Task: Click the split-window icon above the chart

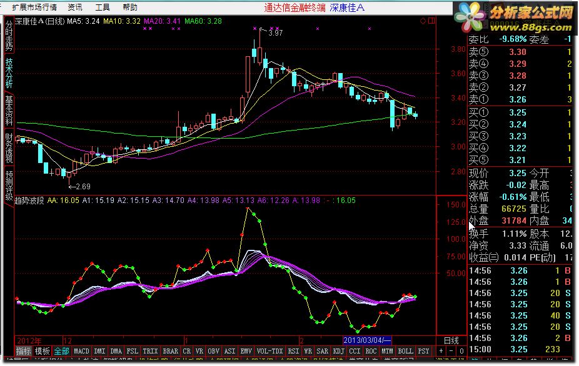Action: coord(431,21)
